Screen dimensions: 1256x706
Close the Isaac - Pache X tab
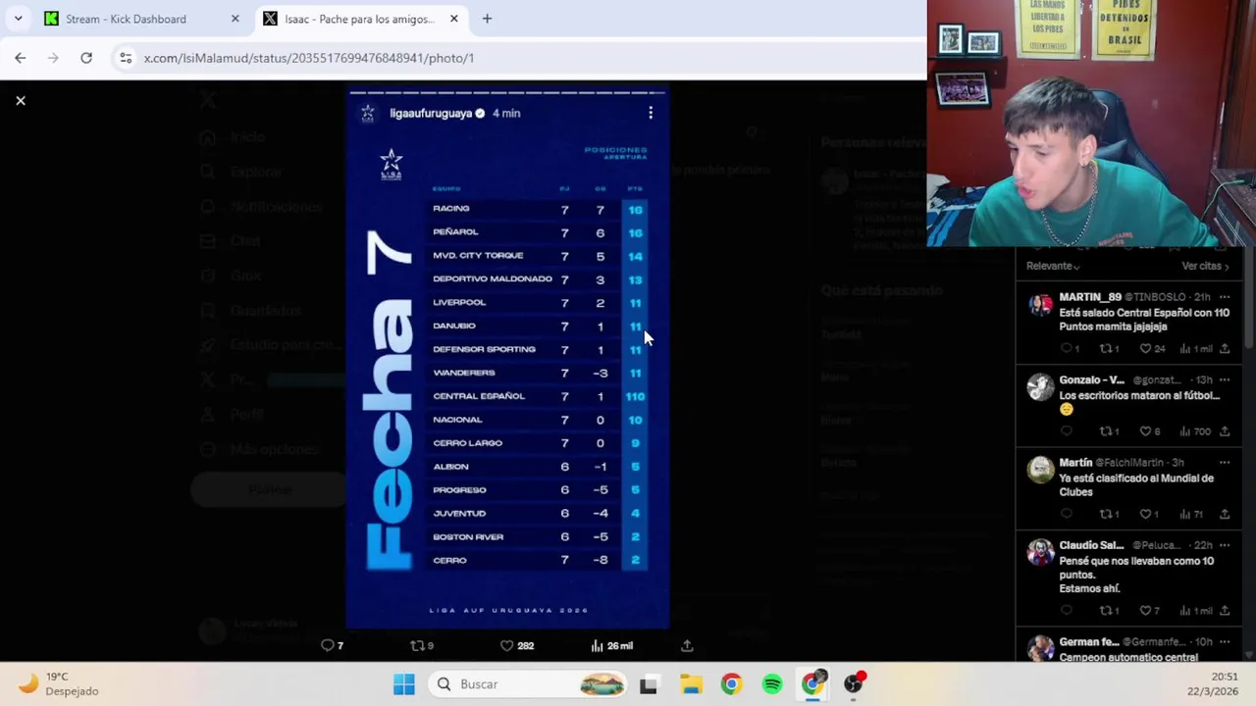[453, 19]
